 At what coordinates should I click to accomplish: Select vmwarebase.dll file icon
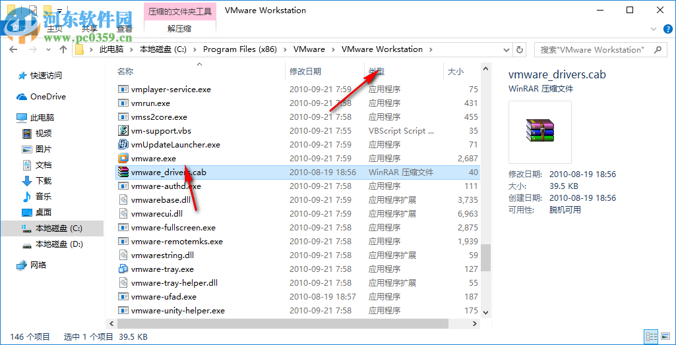[x=124, y=200]
